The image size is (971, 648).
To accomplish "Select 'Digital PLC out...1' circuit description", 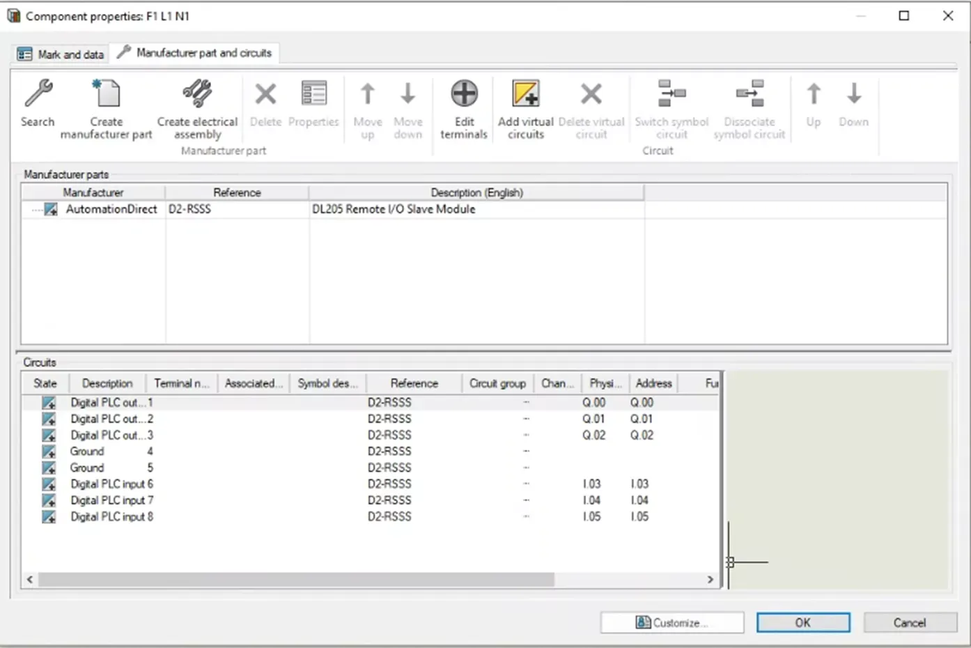I will coord(111,403).
